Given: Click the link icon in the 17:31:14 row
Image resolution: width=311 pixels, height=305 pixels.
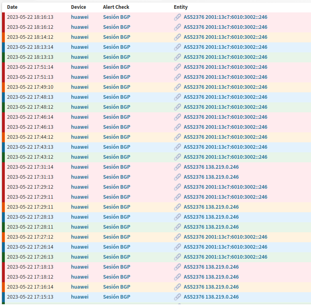Looking at the screenshot, I should point(177,167).
